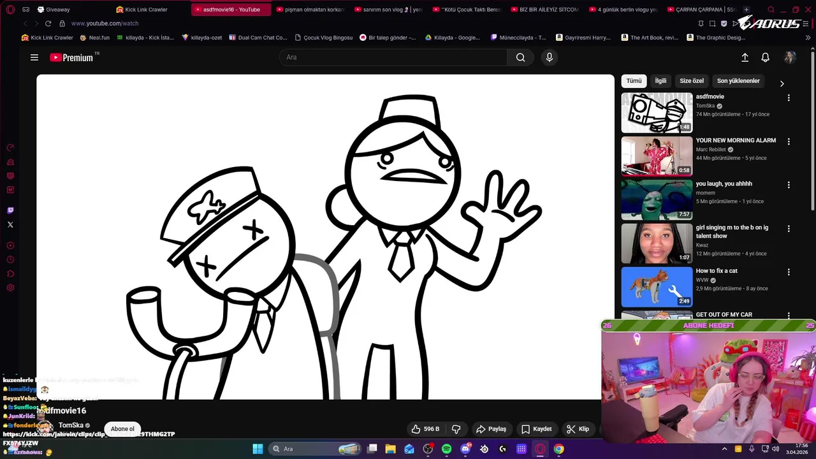Reload the page in browser
Viewport: 816px width, 459px height.
[48, 24]
